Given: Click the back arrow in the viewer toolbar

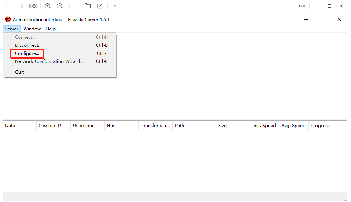Looking at the screenshot, I should click(x=8, y=6).
